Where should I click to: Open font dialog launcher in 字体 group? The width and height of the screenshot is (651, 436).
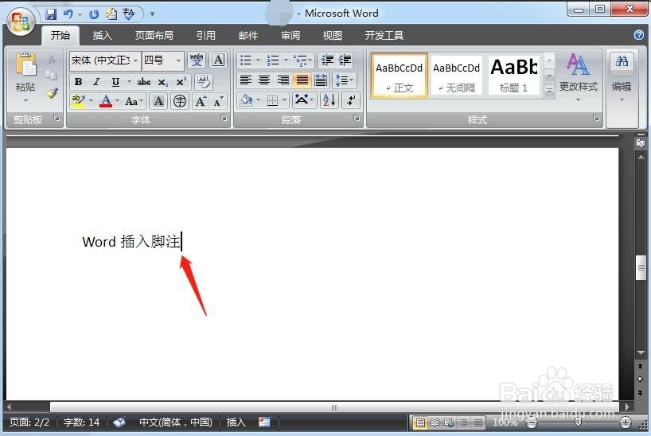[224, 119]
